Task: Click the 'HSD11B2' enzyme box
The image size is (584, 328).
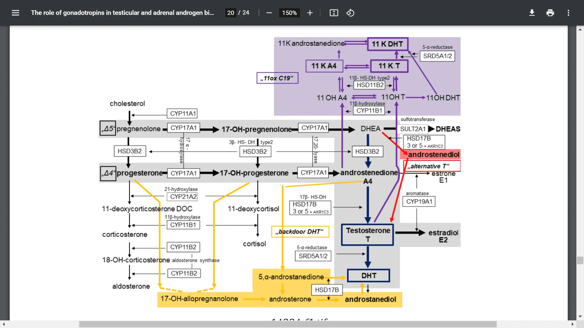Action: (x=370, y=85)
